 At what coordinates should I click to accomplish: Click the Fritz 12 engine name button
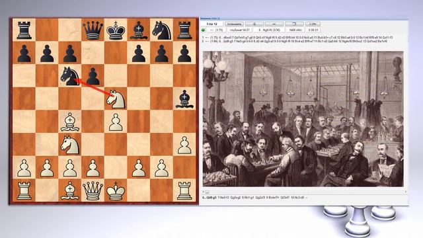click(211, 24)
